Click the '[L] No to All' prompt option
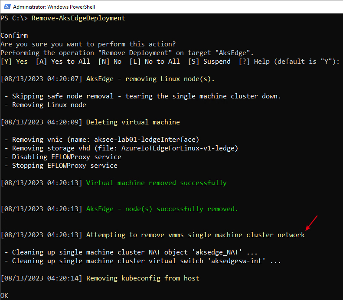This screenshot has height=300, width=343. (x=155, y=62)
